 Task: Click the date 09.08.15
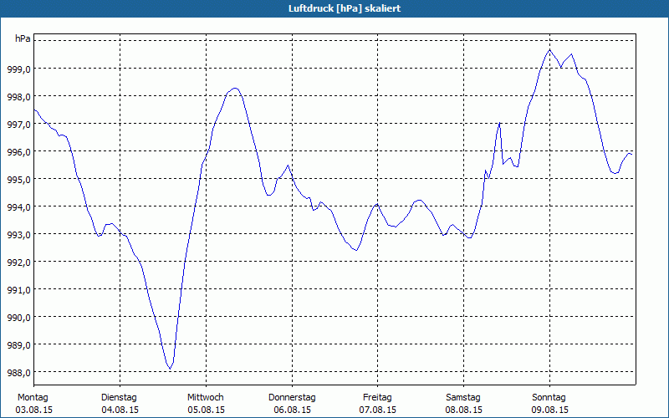point(550,410)
